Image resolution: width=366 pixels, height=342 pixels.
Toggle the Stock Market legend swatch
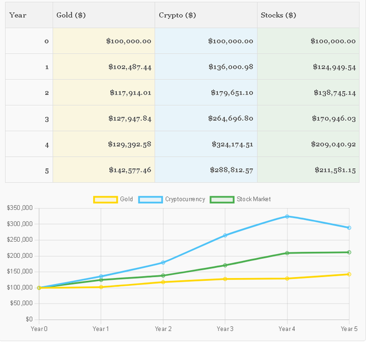point(222,200)
